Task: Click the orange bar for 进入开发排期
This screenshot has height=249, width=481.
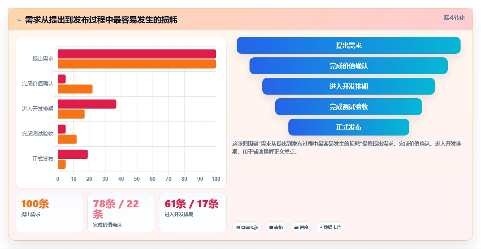Action: tap(71, 114)
